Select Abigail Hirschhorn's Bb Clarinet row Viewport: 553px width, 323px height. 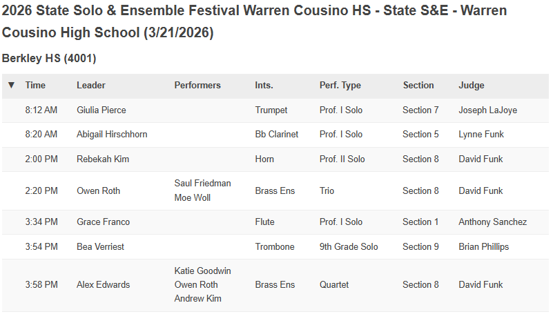[275, 135]
